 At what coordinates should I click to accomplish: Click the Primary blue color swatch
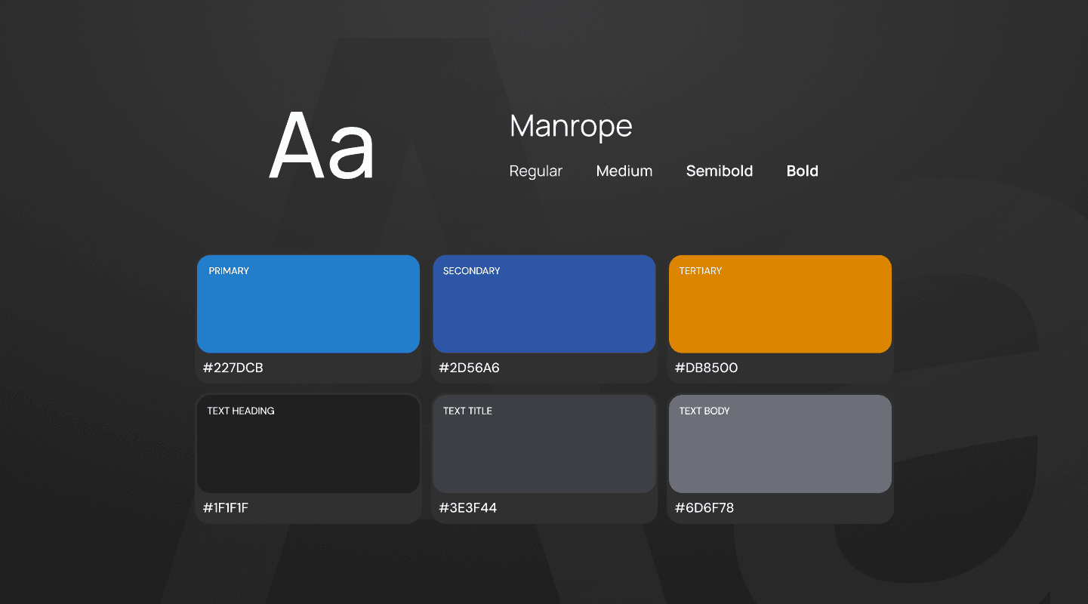click(x=308, y=304)
